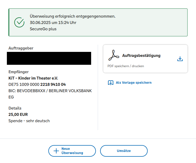This screenshot has height=163, width=196.
Task: Click the plus icon in Neue Überweisung
Action: coord(56,151)
